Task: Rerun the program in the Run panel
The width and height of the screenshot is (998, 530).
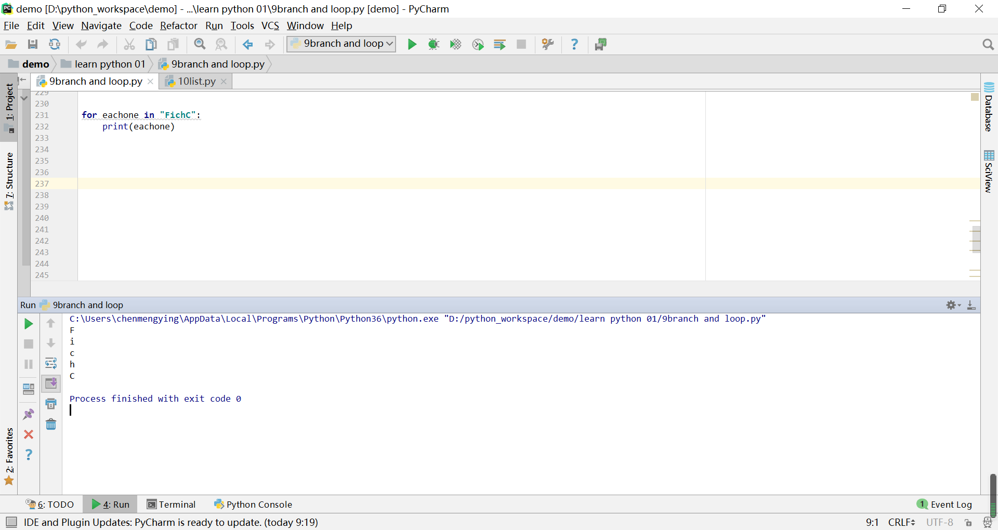Action: point(29,324)
